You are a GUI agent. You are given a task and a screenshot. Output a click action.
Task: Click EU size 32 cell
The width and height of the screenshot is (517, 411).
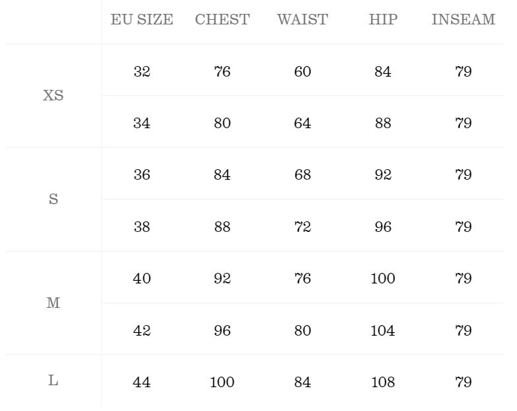142,71
